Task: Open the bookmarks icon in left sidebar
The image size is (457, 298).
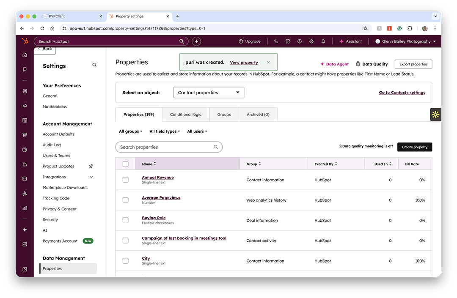Action: coord(25,69)
